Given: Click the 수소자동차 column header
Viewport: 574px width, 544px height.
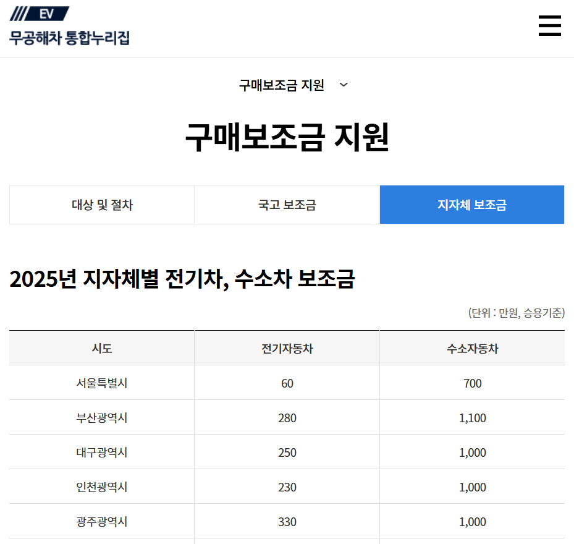Looking at the screenshot, I should (x=472, y=348).
